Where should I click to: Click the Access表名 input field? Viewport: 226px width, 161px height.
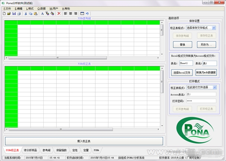tap(202, 94)
